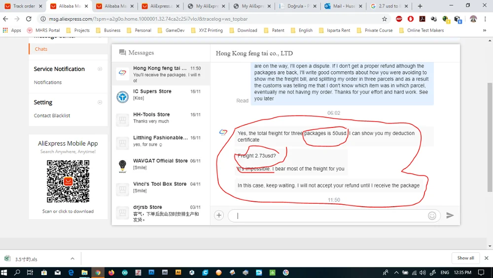Click the AliExpress app QR code

[x=68, y=182]
